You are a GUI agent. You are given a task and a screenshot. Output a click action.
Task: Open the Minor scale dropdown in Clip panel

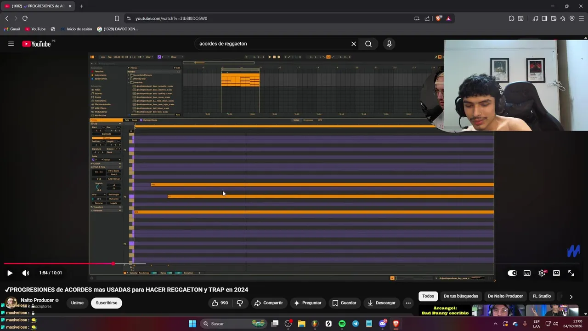113,160
